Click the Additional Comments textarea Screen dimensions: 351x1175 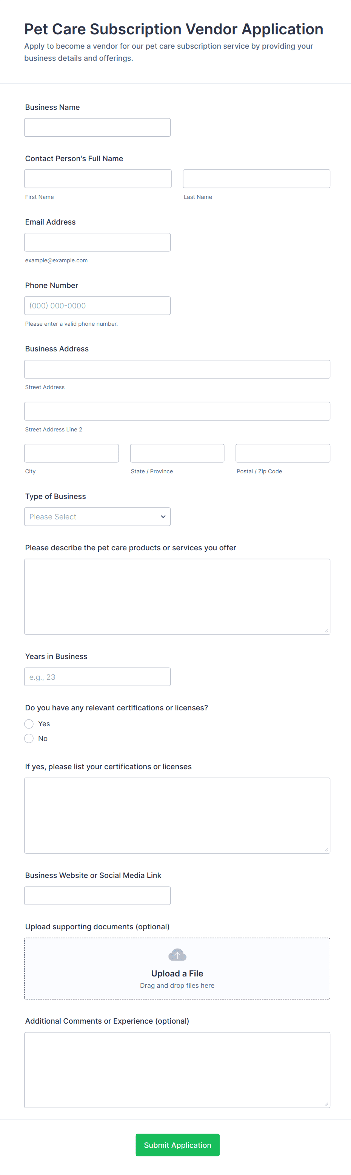[177, 1070]
